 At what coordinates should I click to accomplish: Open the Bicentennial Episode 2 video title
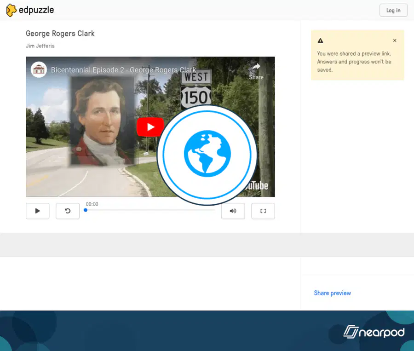(123, 70)
